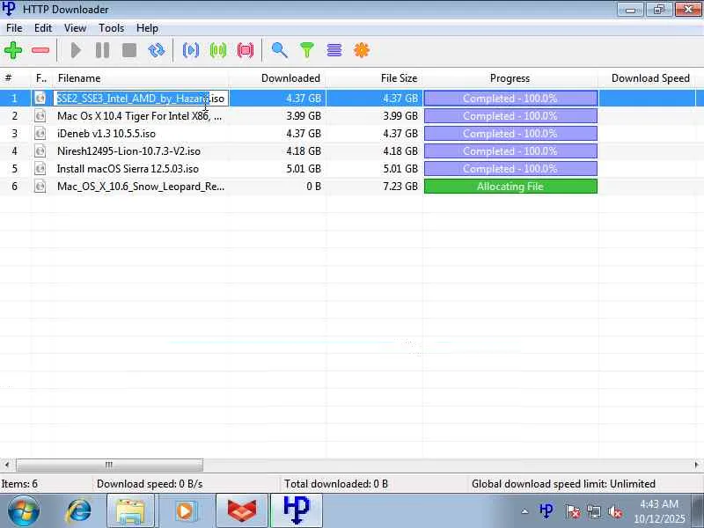Image resolution: width=704 pixels, height=528 pixels.
Task: Open Options with the orange gear icon
Action: tap(362, 50)
